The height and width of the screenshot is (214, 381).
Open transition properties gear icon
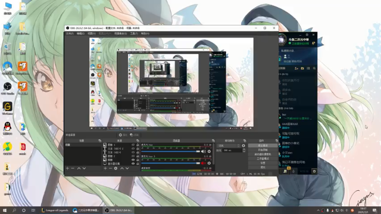pos(243,146)
